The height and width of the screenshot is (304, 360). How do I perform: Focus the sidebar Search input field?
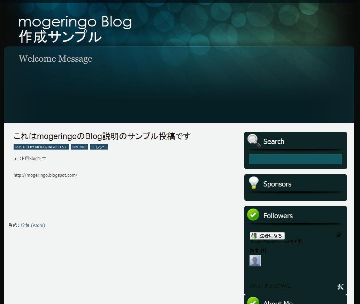(x=295, y=159)
